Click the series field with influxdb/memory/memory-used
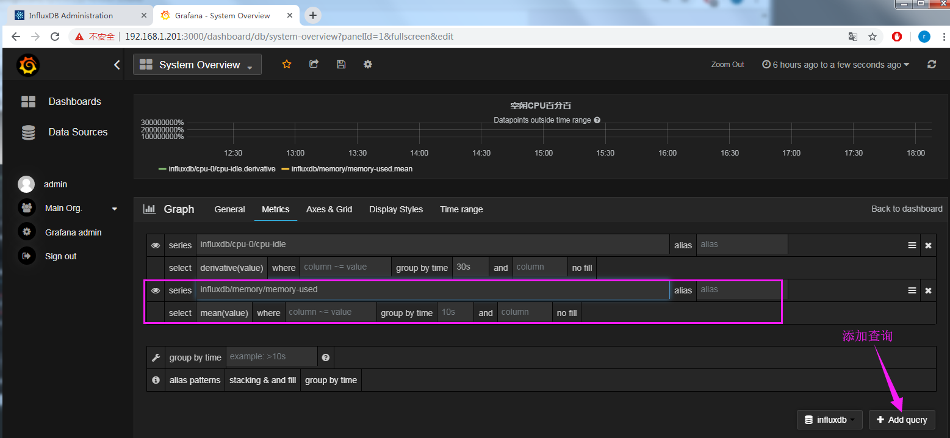The width and height of the screenshot is (950, 438). click(433, 290)
